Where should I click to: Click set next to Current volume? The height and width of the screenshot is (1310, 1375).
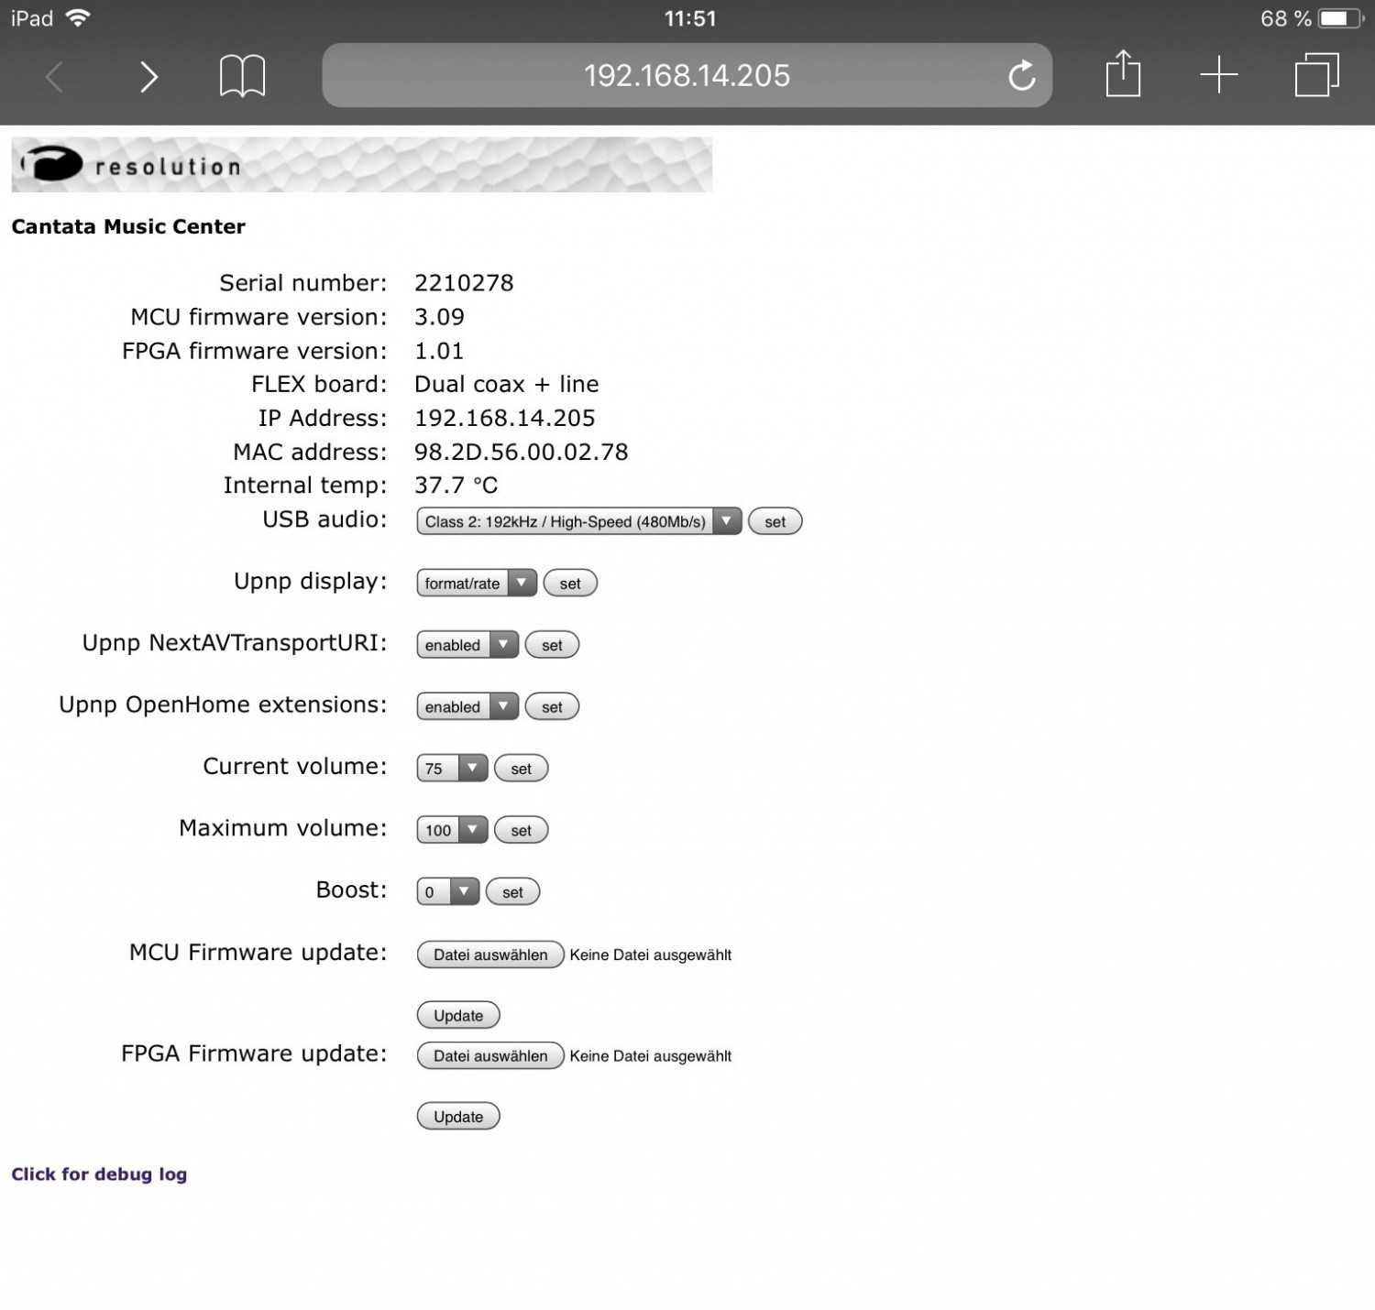point(521,769)
